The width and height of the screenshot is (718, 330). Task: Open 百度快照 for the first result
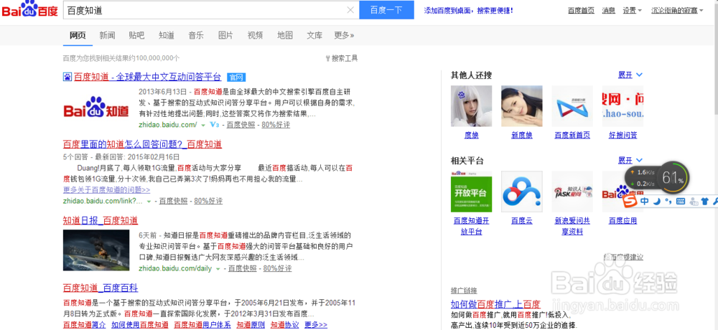[241, 125]
